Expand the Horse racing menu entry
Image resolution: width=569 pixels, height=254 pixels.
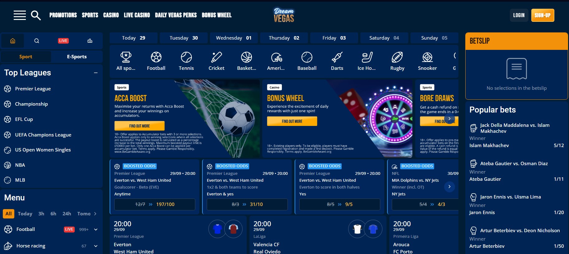[x=96, y=246]
